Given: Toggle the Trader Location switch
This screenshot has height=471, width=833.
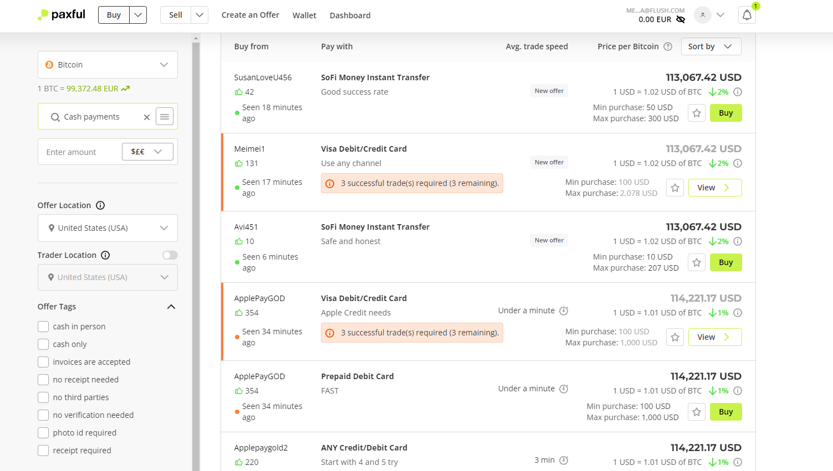Looking at the screenshot, I should coord(170,255).
